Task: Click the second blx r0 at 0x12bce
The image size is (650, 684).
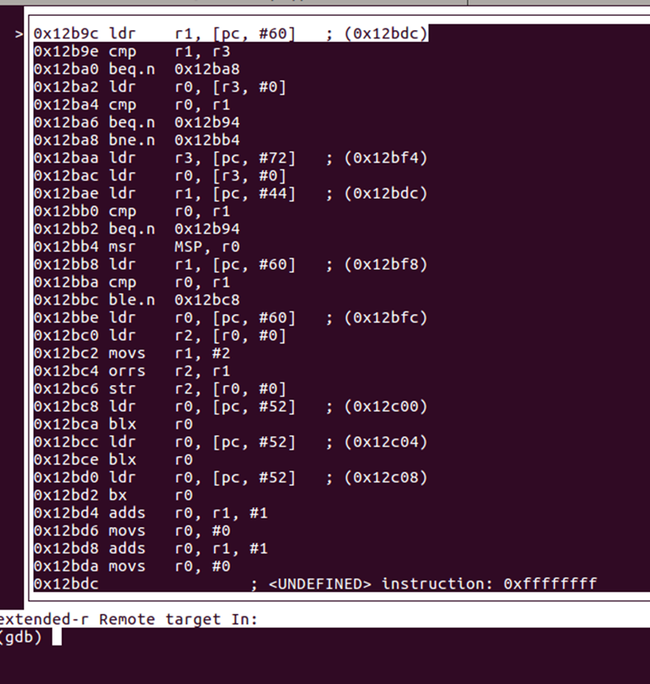Action: pyautogui.click(x=113, y=460)
